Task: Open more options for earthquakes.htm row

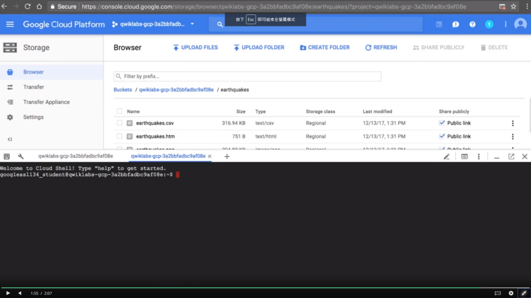Action: [x=513, y=137]
